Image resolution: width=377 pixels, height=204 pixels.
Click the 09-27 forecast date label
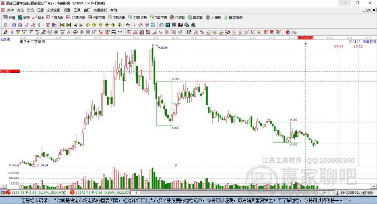(x=339, y=46)
